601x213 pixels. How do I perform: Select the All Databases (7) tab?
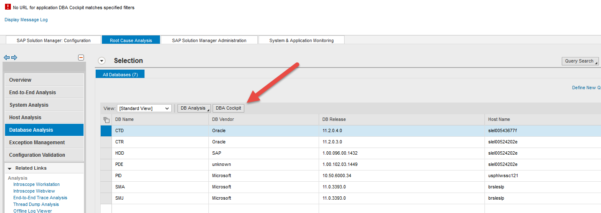(x=120, y=75)
